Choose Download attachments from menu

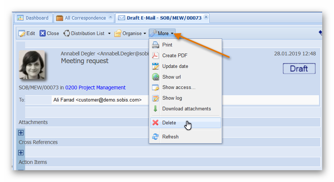(186, 109)
